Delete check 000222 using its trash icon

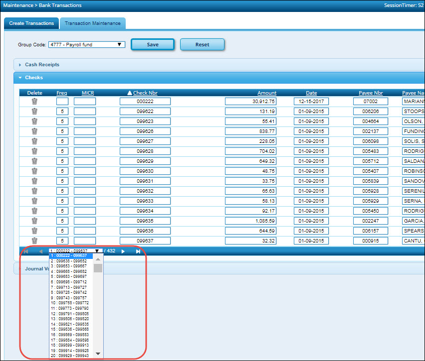pyautogui.click(x=34, y=101)
